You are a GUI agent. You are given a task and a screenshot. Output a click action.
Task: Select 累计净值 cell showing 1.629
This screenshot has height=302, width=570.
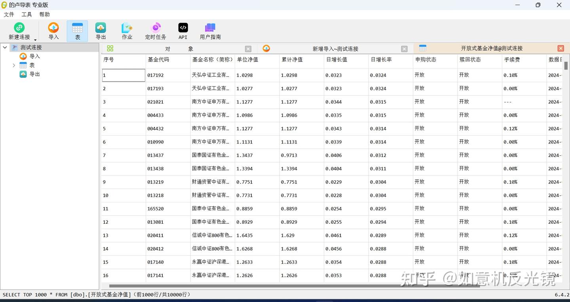tap(302, 236)
